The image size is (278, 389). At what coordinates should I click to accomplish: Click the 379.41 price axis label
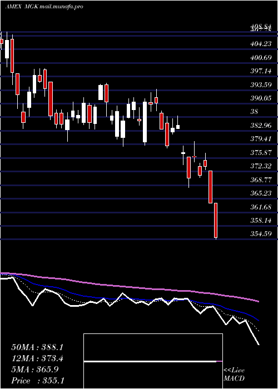coord(261,139)
